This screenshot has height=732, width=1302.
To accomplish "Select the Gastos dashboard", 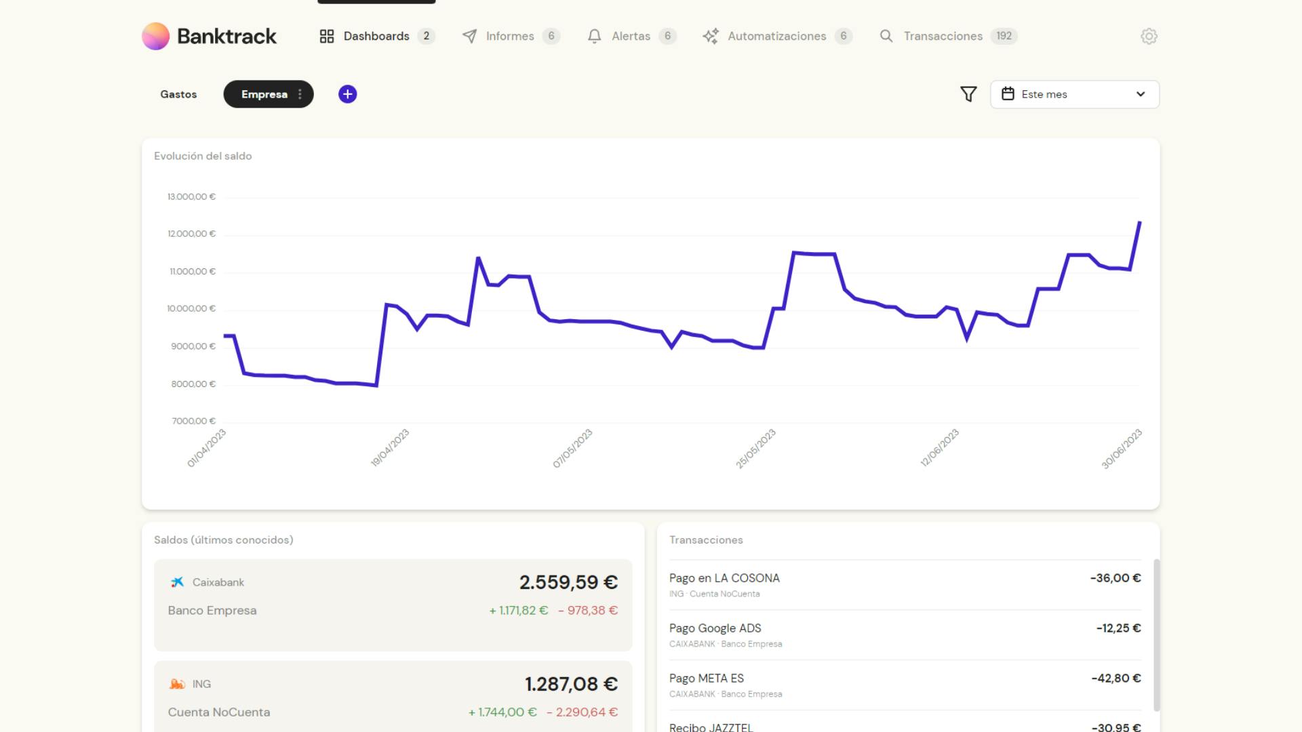I will pyautogui.click(x=178, y=94).
